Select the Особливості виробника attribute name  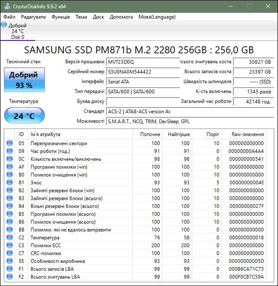(58, 261)
